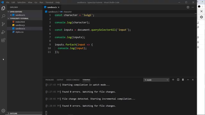Click the browser settings gear icon
The height and width of the screenshot is (115, 205).
pyautogui.click(x=201, y=17)
